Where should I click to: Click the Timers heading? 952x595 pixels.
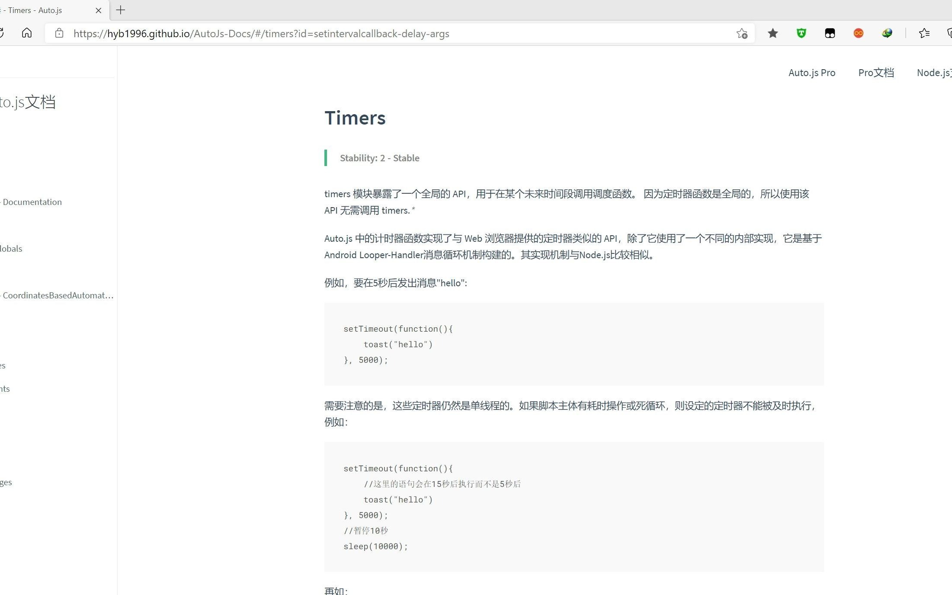coord(355,118)
